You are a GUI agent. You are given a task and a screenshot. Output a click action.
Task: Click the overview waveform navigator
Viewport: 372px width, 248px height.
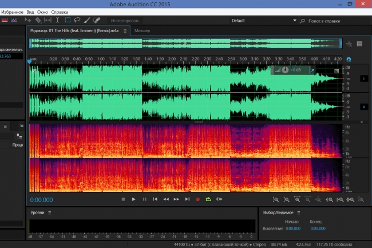[x=185, y=44]
